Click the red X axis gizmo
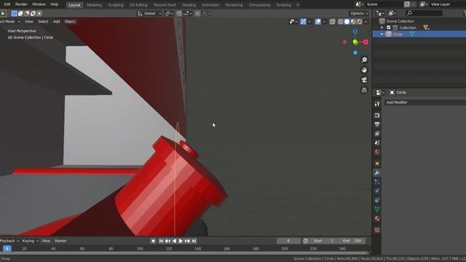 click(x=366, y=42)
